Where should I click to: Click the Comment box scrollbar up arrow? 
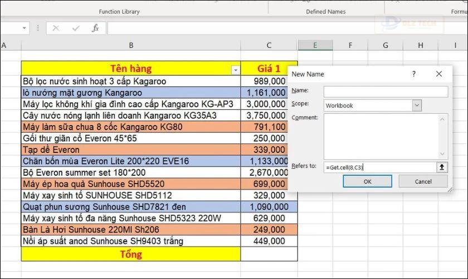pos(442,119)
